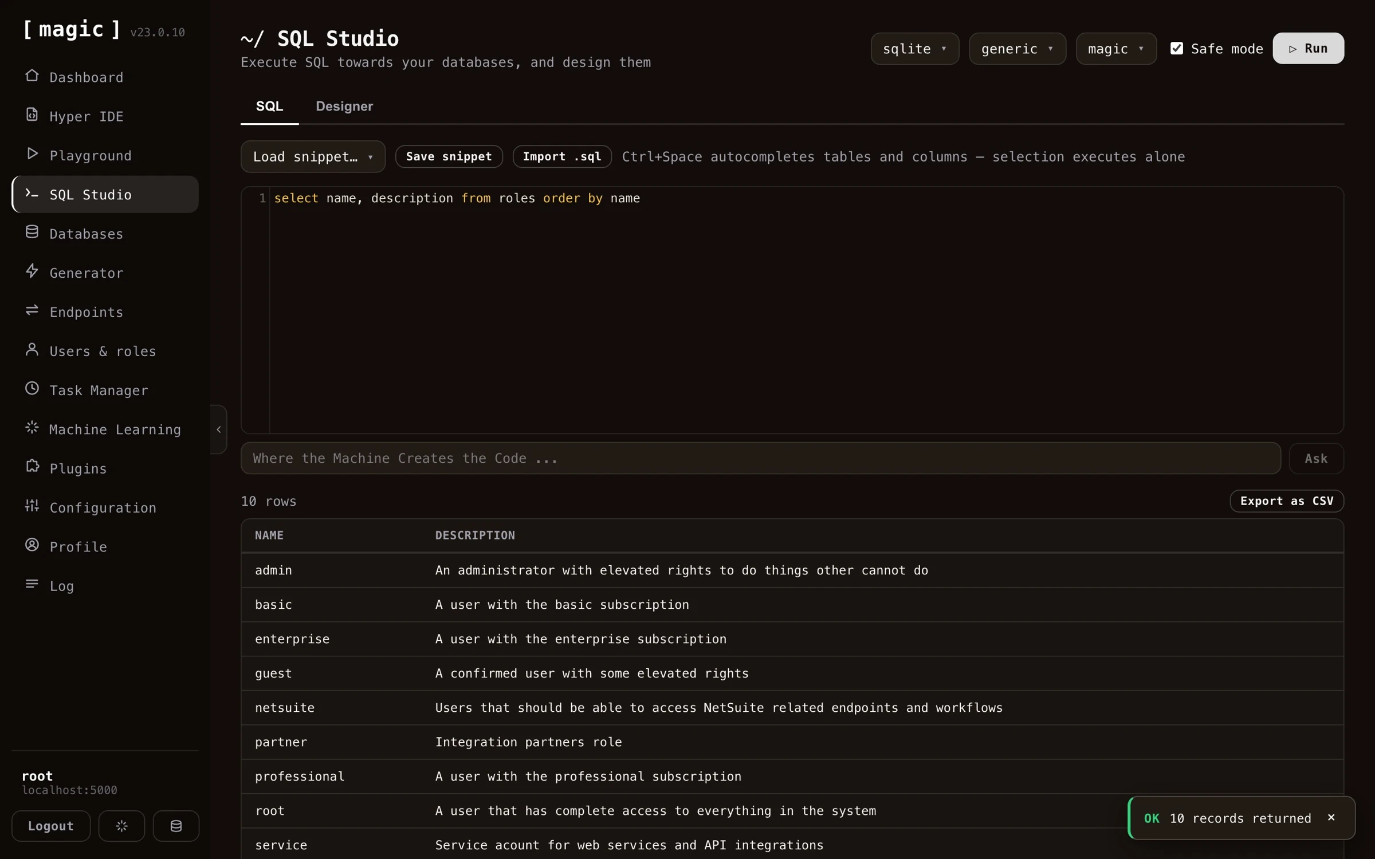Image resolution: width=1375 pixels, height=859 pixels.
Task: Open the Machine Learning section
Action: 105,429
